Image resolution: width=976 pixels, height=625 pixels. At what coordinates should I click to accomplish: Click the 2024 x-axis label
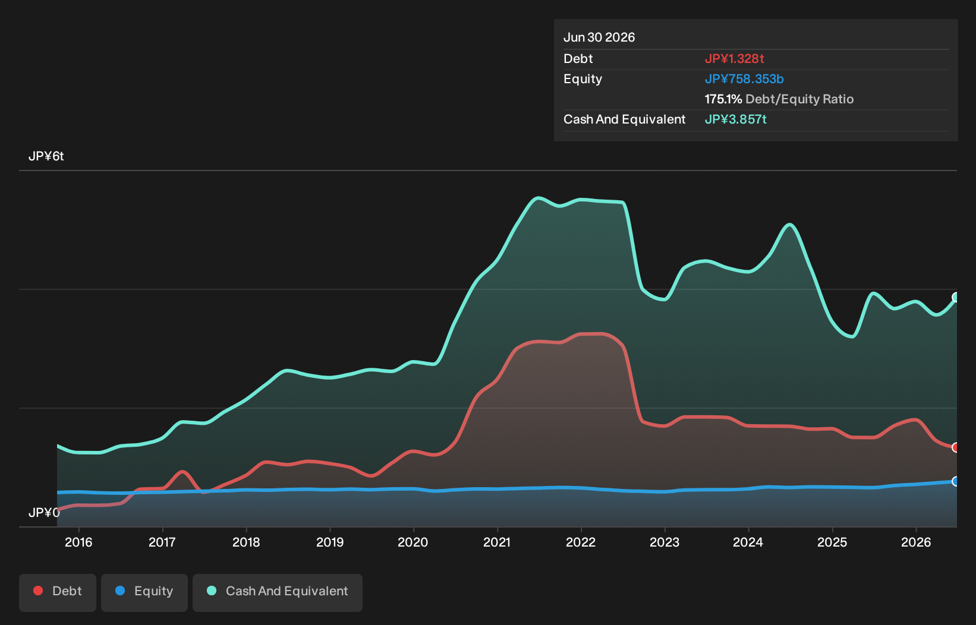click(748, 542)
